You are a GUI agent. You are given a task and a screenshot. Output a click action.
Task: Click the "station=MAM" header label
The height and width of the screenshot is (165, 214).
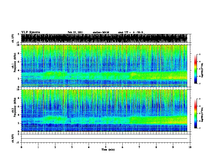coord(101,32)
